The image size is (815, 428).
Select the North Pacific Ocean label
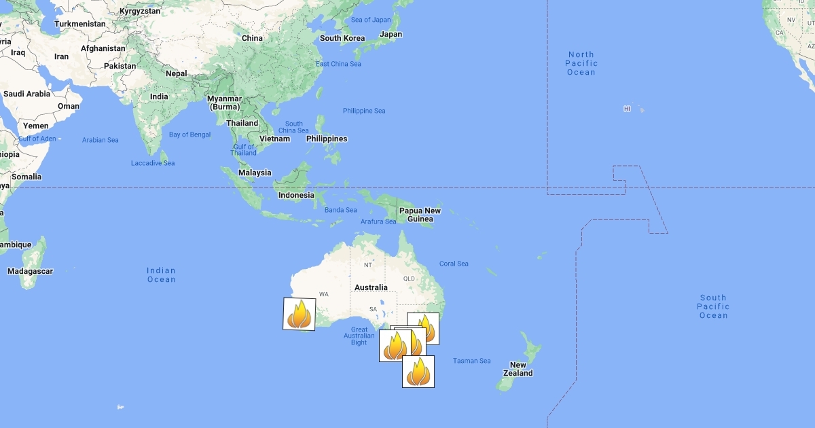[581, 63]
